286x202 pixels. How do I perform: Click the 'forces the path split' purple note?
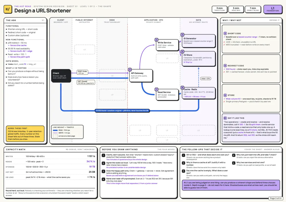click(19, 57)
